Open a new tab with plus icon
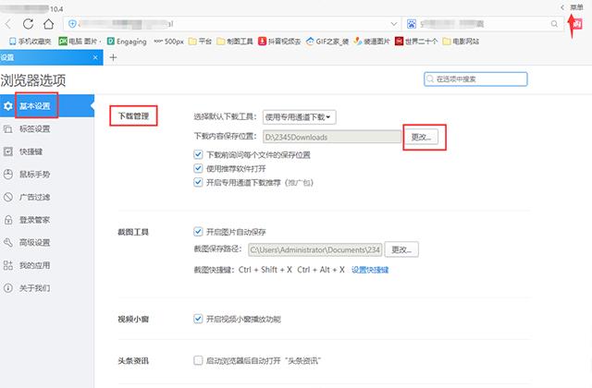This screenshot has height=388, width=592. coord(113,57)
